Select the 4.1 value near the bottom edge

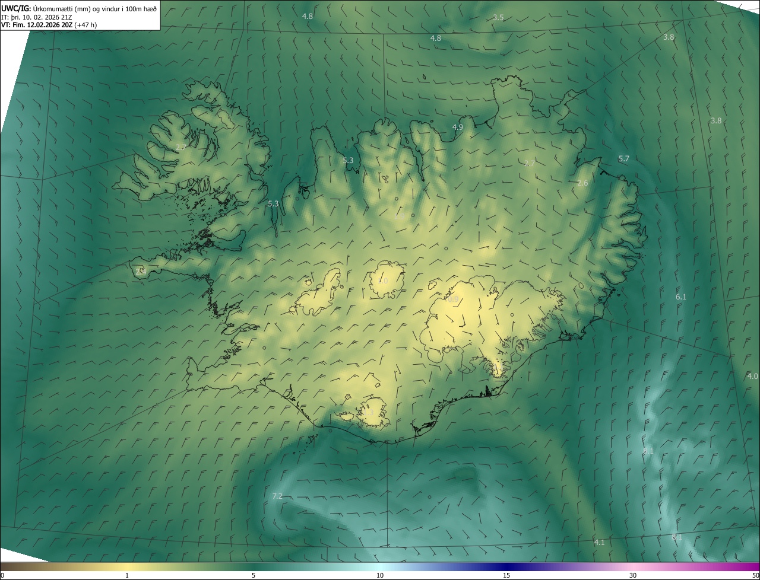click(599, 543)
